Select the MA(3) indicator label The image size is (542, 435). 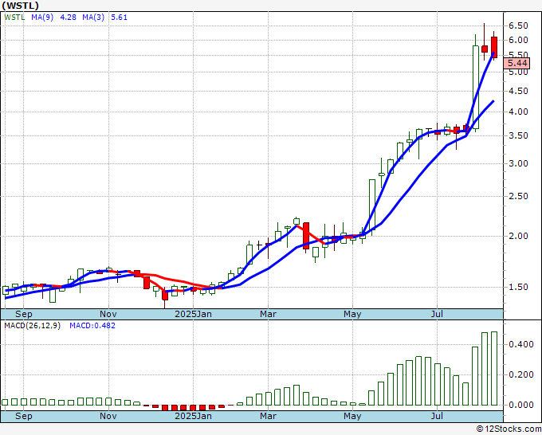91,17
